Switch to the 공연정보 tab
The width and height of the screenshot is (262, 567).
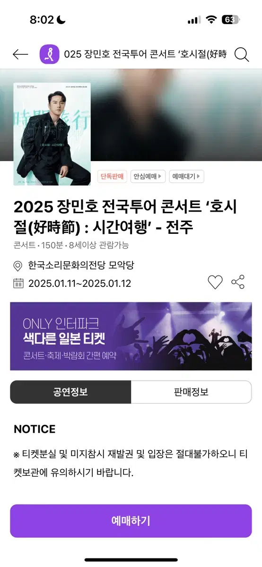click(70, 392)
